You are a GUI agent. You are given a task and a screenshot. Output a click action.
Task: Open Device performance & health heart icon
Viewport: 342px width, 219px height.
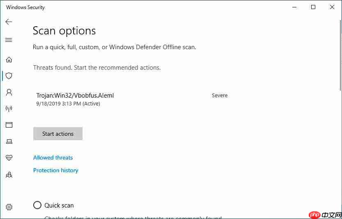tap(9, 157)
